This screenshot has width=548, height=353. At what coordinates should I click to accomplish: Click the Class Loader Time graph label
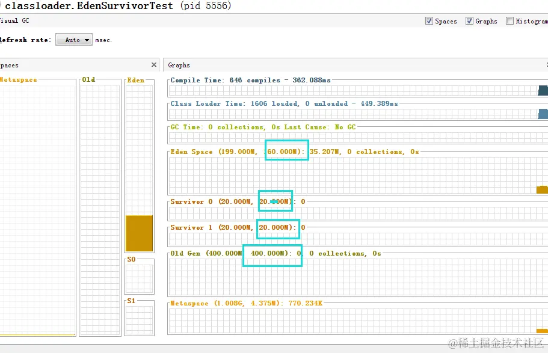284,103
